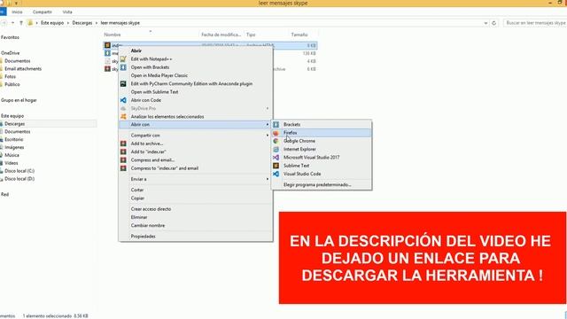
Task: Select OneDrive in navigation pane
Action: tap(10, 53)
